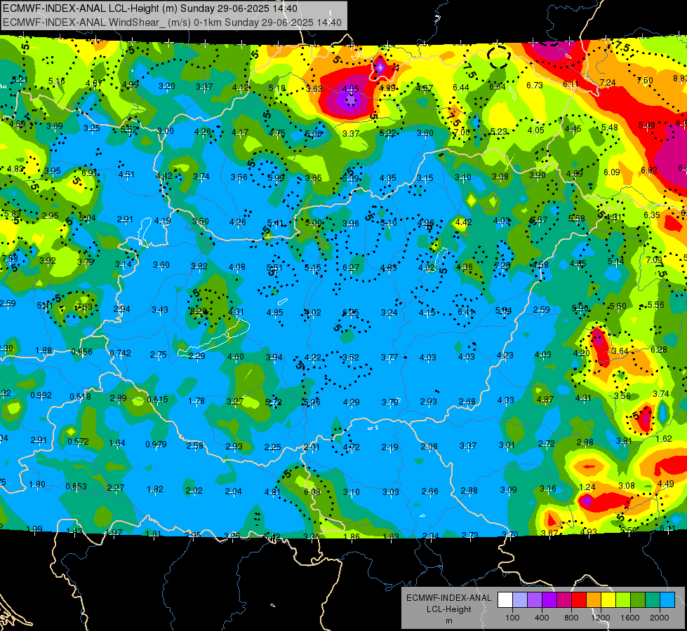Screen dimensions: 687x631
Task: Click the legend label '800'
Action: [571, 618]
